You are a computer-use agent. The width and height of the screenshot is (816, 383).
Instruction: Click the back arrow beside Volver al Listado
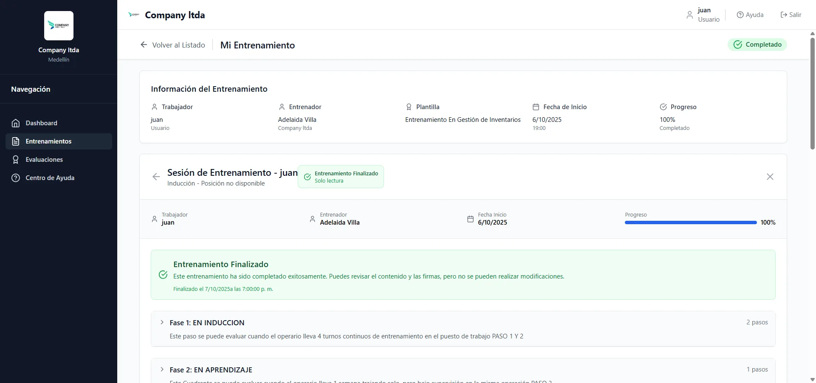[x=144, y=45]
